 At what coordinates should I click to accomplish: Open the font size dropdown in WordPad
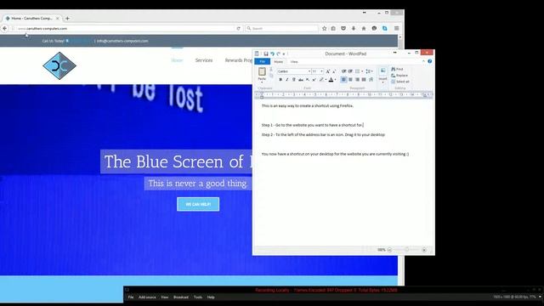321,71
